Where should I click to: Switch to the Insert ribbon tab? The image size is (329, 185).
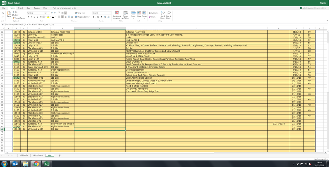coord(20,8)
